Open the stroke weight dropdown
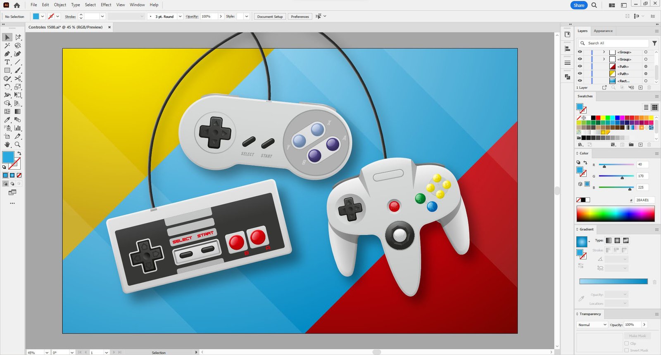 click(x=102, y=17)
